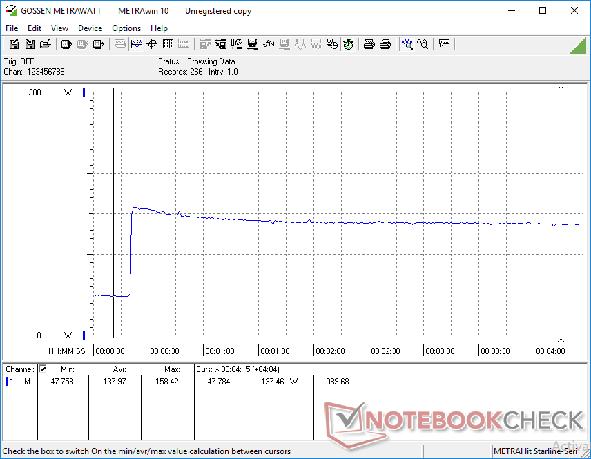Image resolution: width=591 pixels, height=459 pixels.
Task: Open the date and clock settings icon
Action: (x=332, y=44)
